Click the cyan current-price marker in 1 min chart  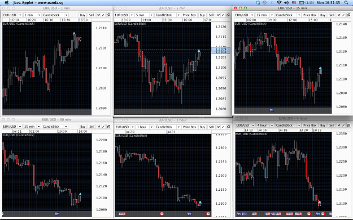coord(74,33)
